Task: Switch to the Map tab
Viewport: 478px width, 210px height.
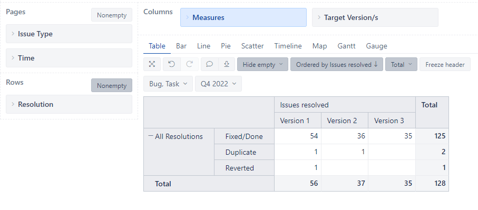Action: tap(319, 46)
